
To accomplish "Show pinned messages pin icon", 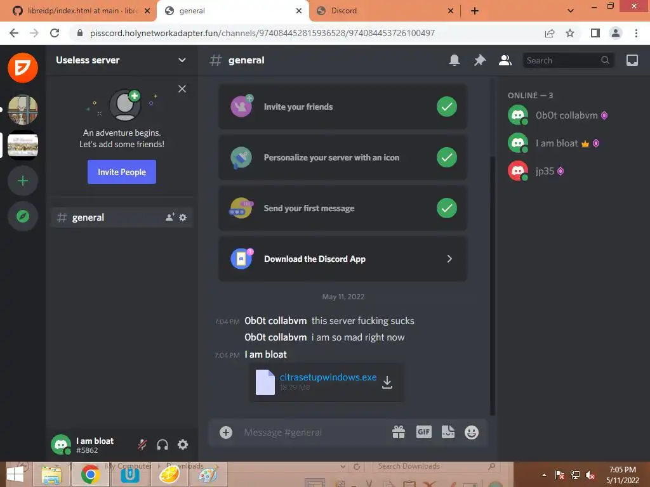I will click(x=480, y=60).
